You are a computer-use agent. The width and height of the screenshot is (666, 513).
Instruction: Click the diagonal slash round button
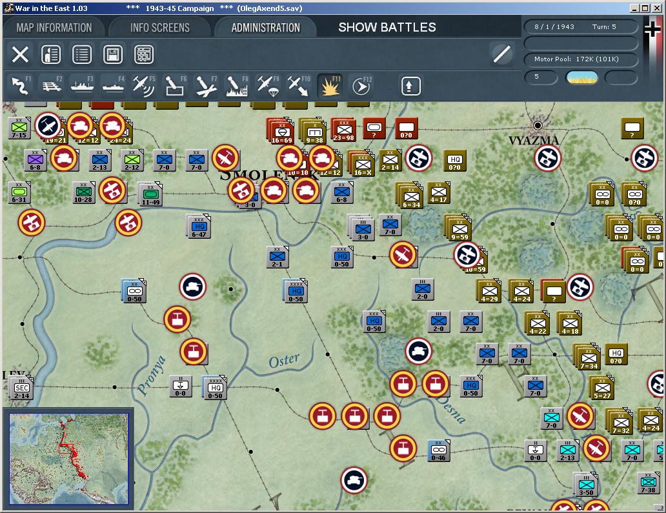tap(501, 54)
